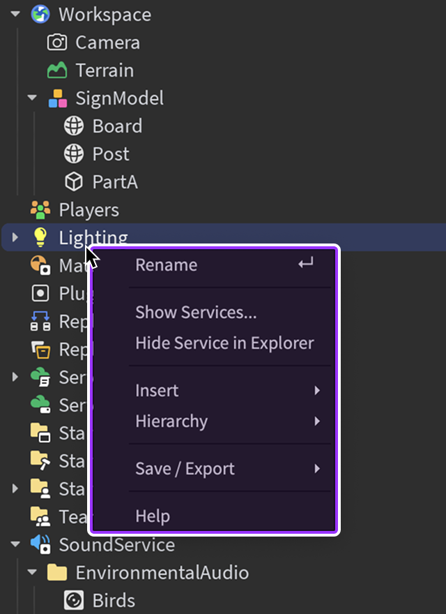Select the Post label
Viewport: 446px width, 614px height.
click(111, 154)
